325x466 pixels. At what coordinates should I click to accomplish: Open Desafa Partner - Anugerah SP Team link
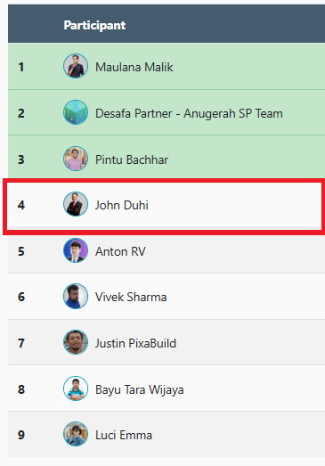189,113
